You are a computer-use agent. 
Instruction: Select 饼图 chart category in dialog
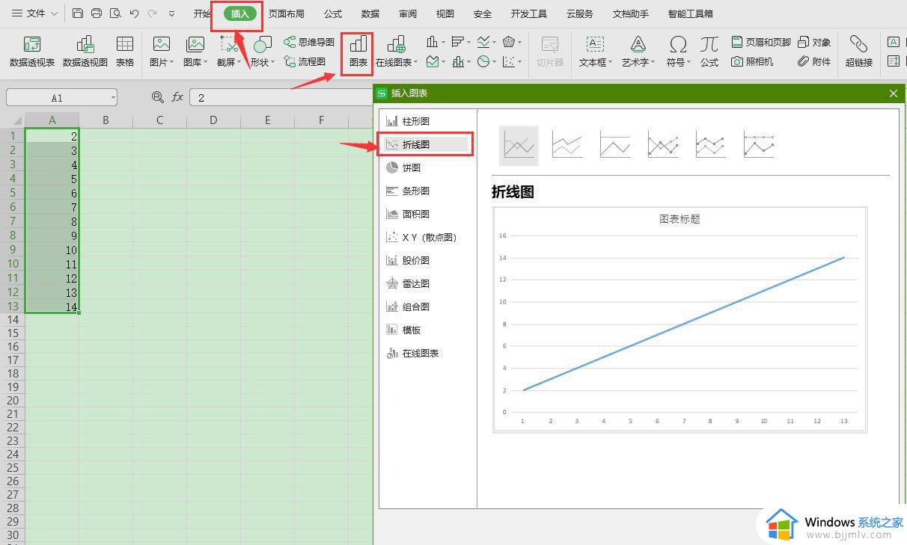[427, 167]
